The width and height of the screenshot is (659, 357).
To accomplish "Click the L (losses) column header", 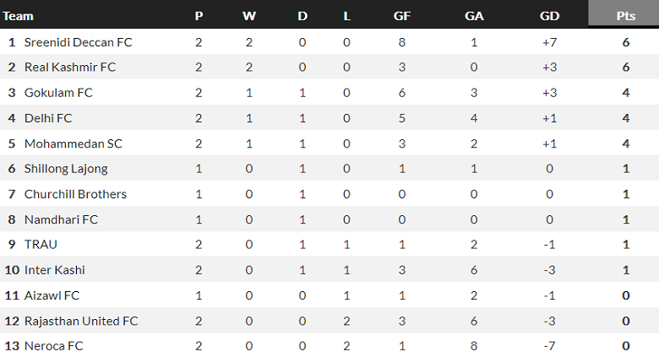I will point(346,14).
